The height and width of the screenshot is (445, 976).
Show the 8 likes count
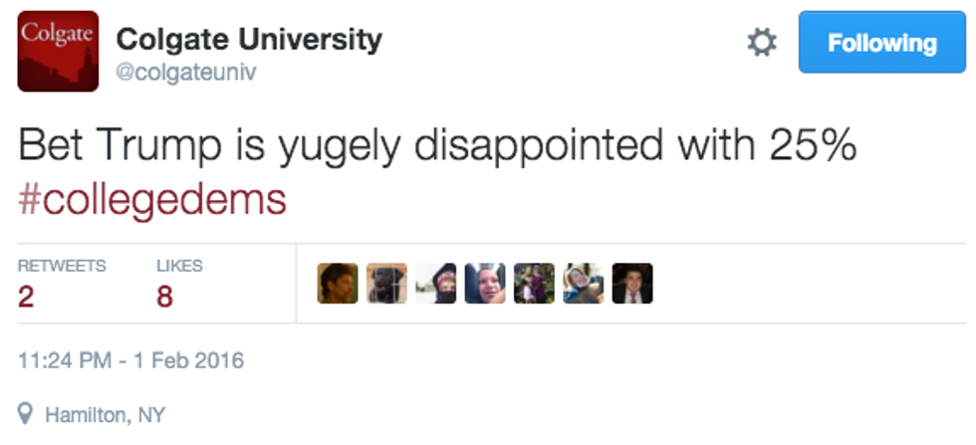coord(164,297)
